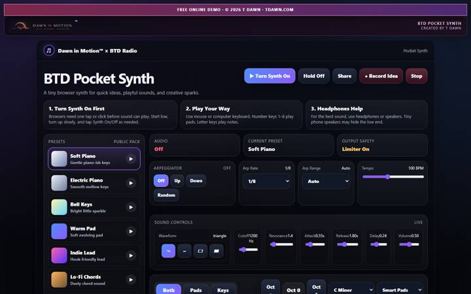Select the Indie Lead preset name
The width and height of the screenshot is (471, 294).
pos(82,253)
